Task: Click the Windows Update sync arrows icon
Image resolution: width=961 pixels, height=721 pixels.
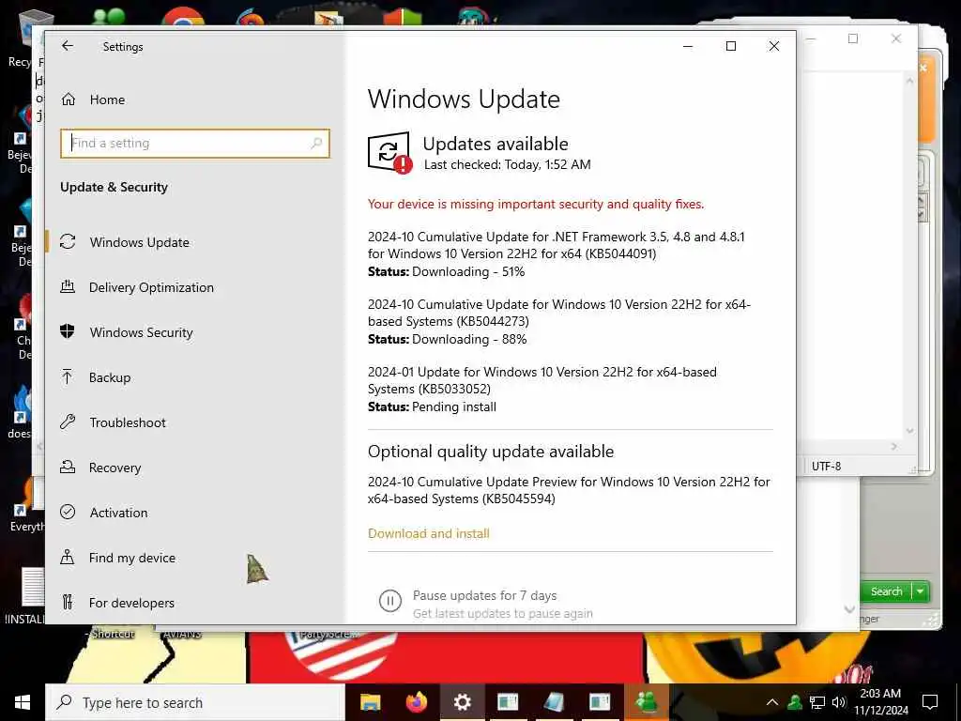Action: [68, 241]
